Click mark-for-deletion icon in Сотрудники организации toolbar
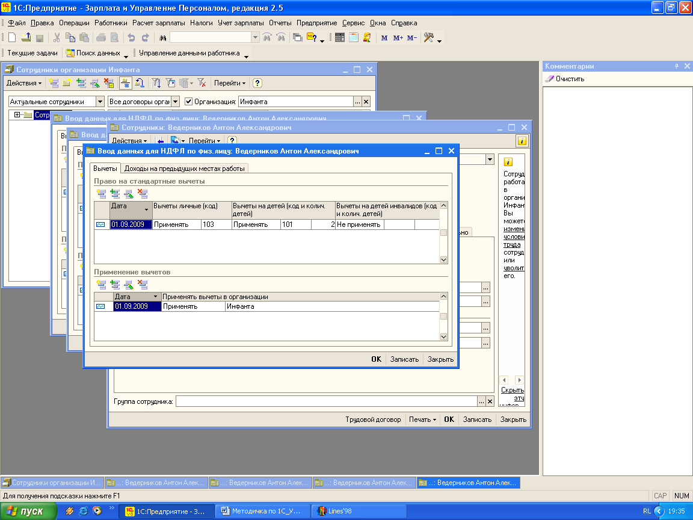Viewport: 693px width, 520px height. point(109,82)
